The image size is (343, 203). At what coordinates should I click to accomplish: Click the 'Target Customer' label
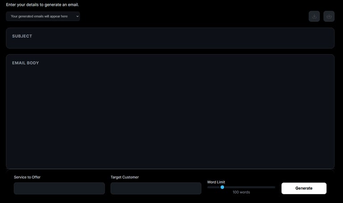coord(125,177)
